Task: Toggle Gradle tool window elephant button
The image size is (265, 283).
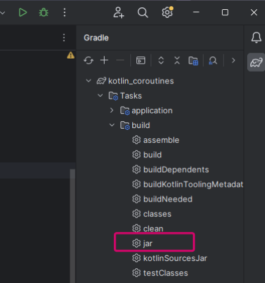Action: (256, 62)
